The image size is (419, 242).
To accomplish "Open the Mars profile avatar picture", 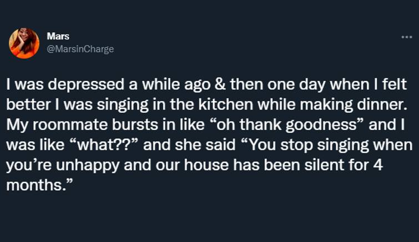I will (24, 43).
